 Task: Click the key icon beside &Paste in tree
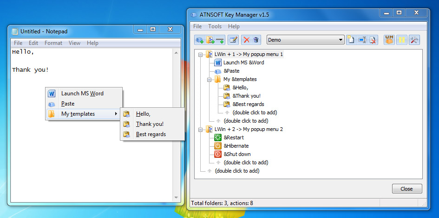coord(218,71)
